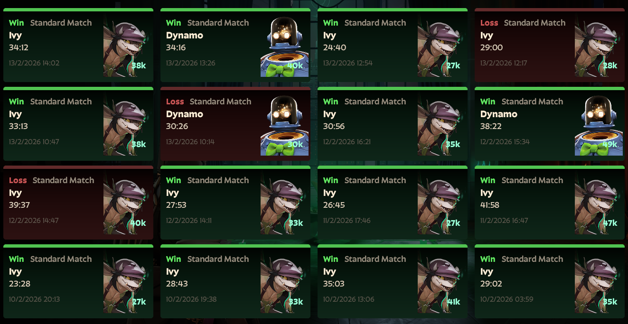Click the 49k souls value on Dynamo match
The image size is (628, 324).
point(610,144)
